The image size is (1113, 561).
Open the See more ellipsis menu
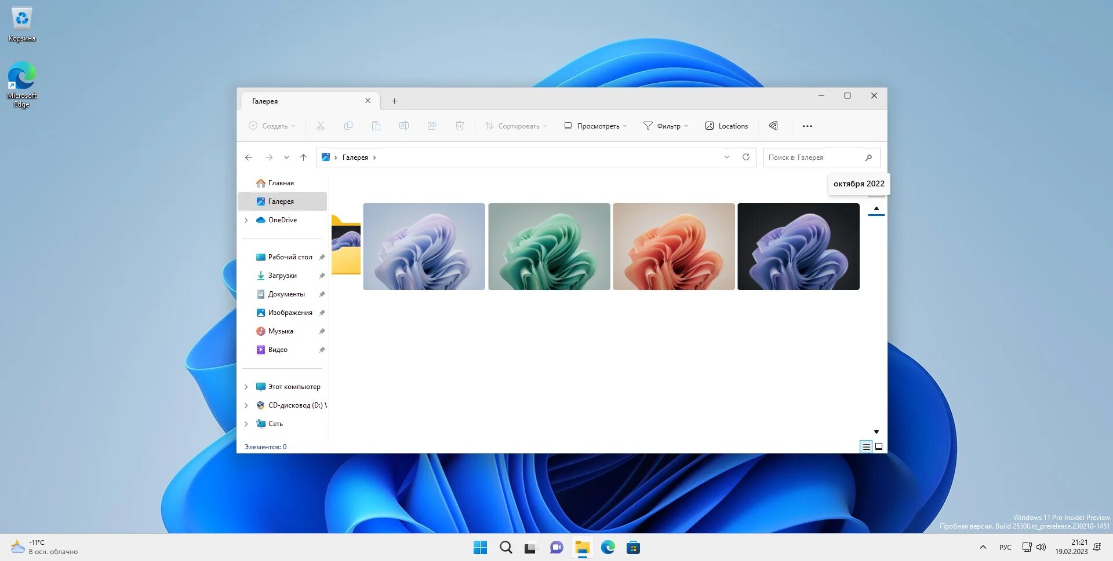808,126
